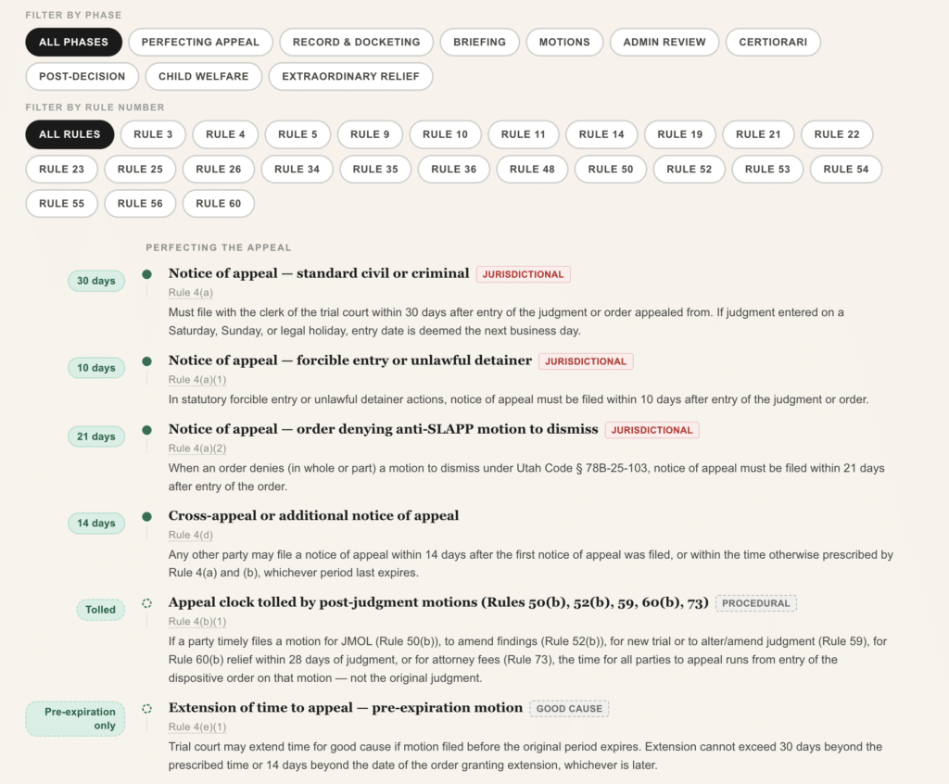949x784 pixels.
Task: Click the cycle icon beside extension of time entry
Action: point(146,707)
